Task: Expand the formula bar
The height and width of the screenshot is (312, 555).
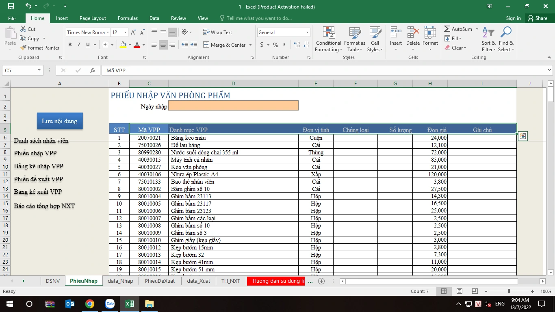Action: click(x=550, y=70)
